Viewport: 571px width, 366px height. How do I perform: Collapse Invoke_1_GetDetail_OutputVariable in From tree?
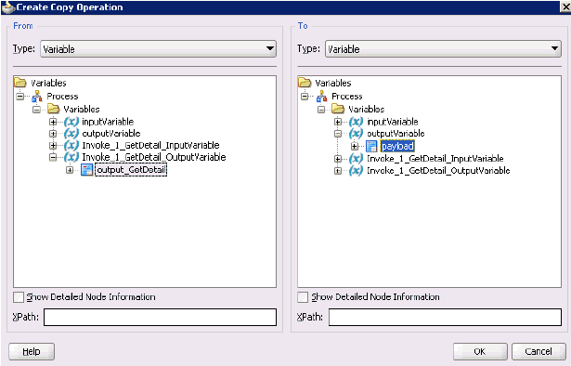(x=53, y=157)
